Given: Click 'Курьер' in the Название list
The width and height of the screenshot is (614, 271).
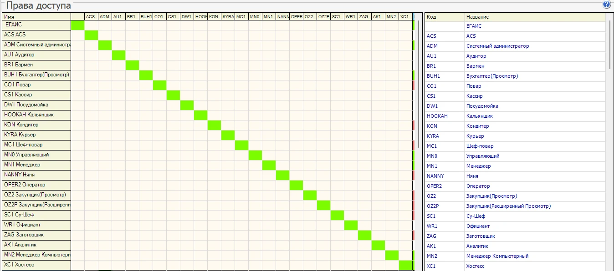Looking at the screenshot, I should pyautogui.click(x=475, y=136).
